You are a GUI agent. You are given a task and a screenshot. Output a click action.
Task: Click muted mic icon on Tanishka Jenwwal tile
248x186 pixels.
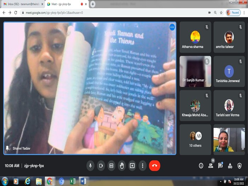click(x=241, y=61)
